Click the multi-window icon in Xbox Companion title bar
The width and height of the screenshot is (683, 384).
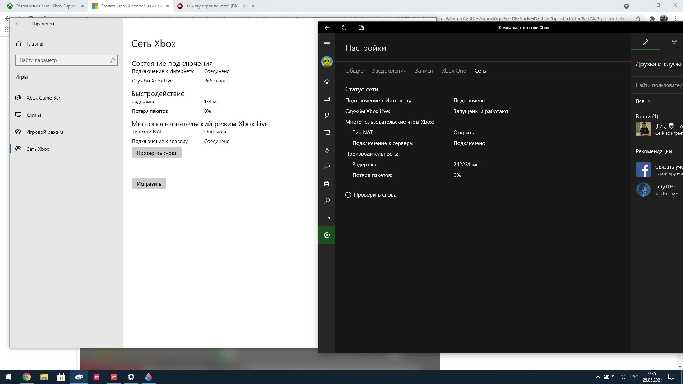361,28
